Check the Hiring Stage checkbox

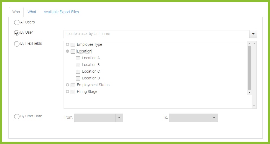point(73,92)
